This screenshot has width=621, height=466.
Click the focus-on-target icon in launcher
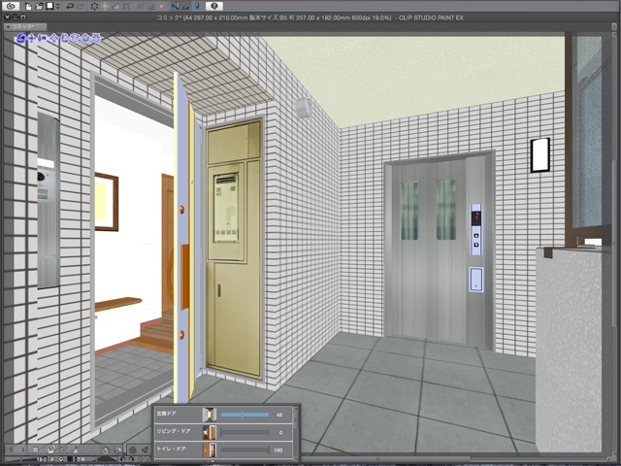64,449
